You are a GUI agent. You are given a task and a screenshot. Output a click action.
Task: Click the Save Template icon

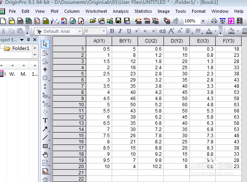[x=127, y=21]
